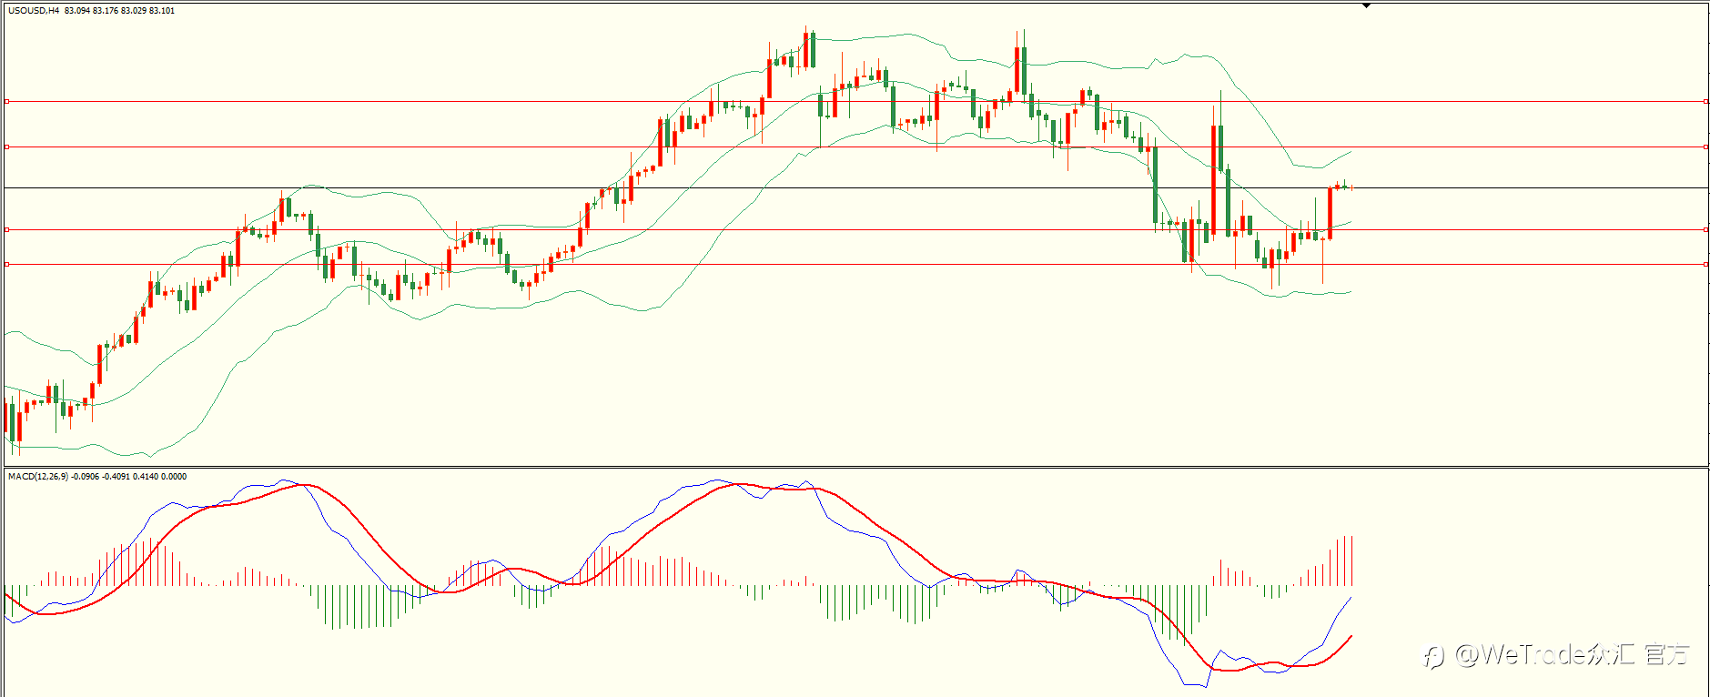Select left handle of the highest red line
Viewport: 1710px width, 697px height.
[x=7, y=102]
